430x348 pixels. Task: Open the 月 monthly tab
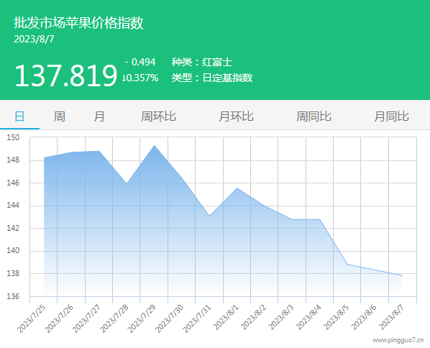point(99,116)
